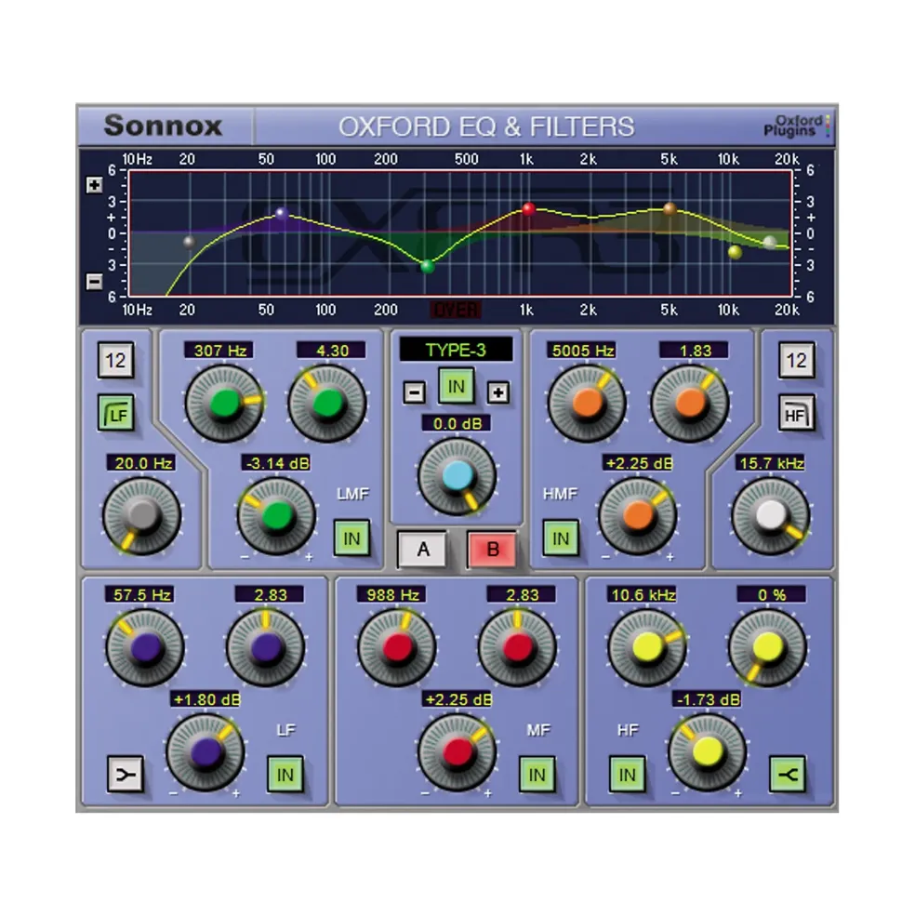
Task: Select the B preset button
Action: point(493,549)
